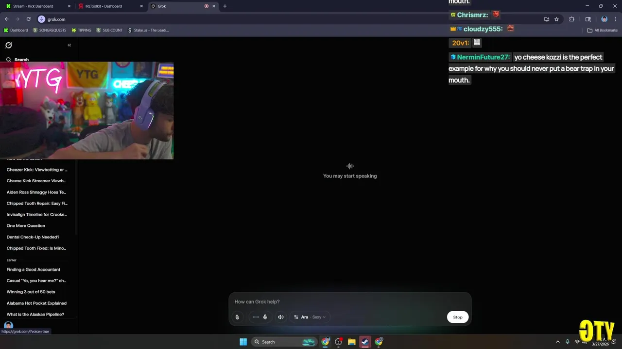
Task: Open 'Finding a Good Accountant' conversation
Action: [x=34, y=270]
